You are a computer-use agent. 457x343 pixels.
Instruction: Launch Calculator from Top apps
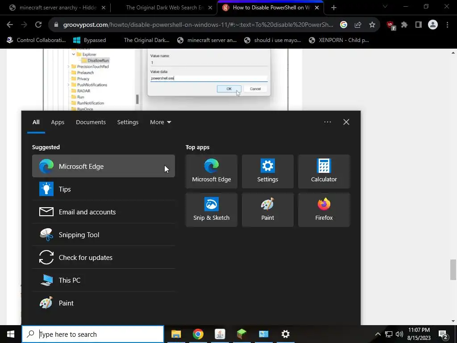[324, 171]
